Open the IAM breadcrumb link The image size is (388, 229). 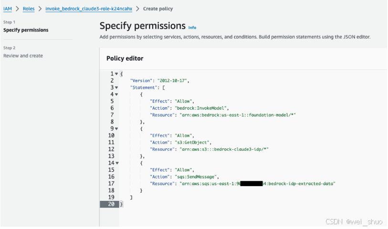(8, 9)
